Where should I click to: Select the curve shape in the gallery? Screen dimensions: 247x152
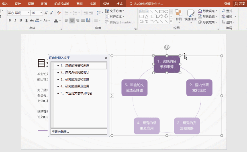pos(156,21)
